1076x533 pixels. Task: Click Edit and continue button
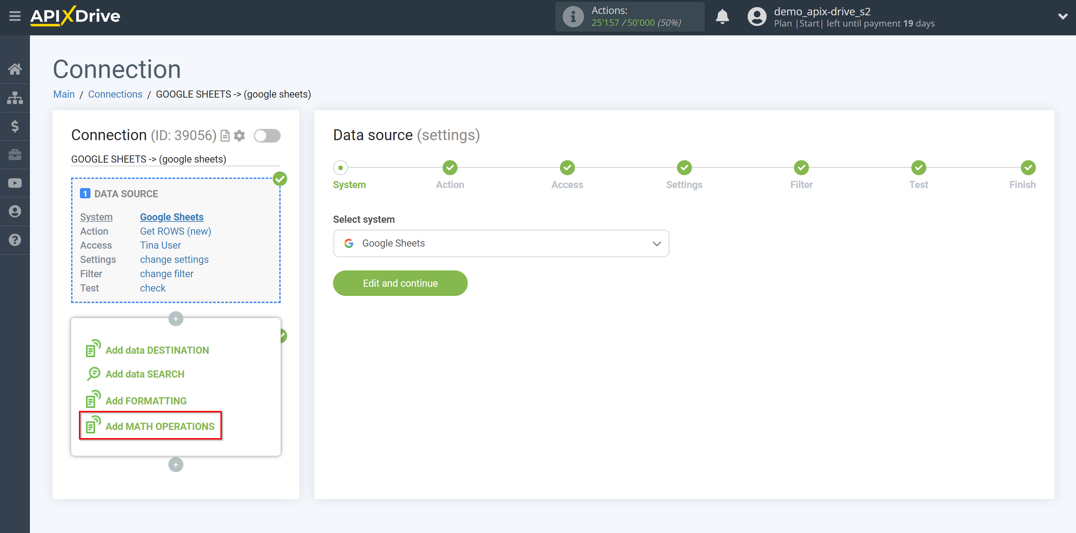pyautogui.click(x=400, y=283)
